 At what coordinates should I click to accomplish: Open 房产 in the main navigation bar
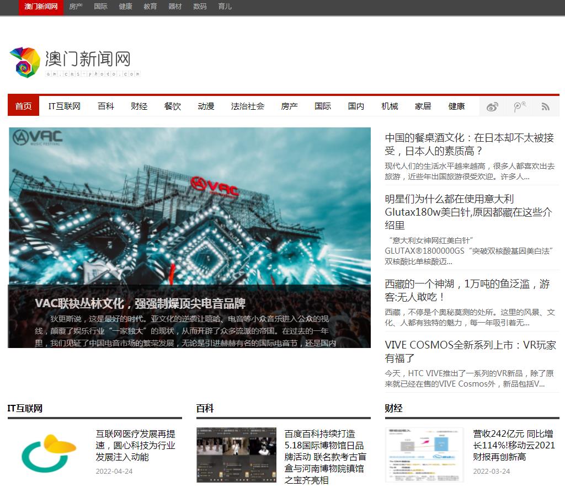[x=289, y=106]
